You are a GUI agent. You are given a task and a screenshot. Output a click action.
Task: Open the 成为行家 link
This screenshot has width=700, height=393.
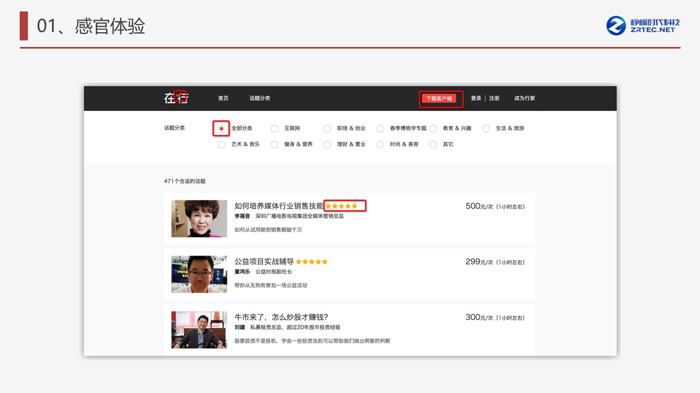(524, 98)
